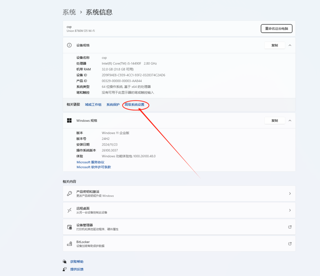The image size is (320, 276).
Task: Click the OS build value 26100.3037
Action: coord(110,150)
